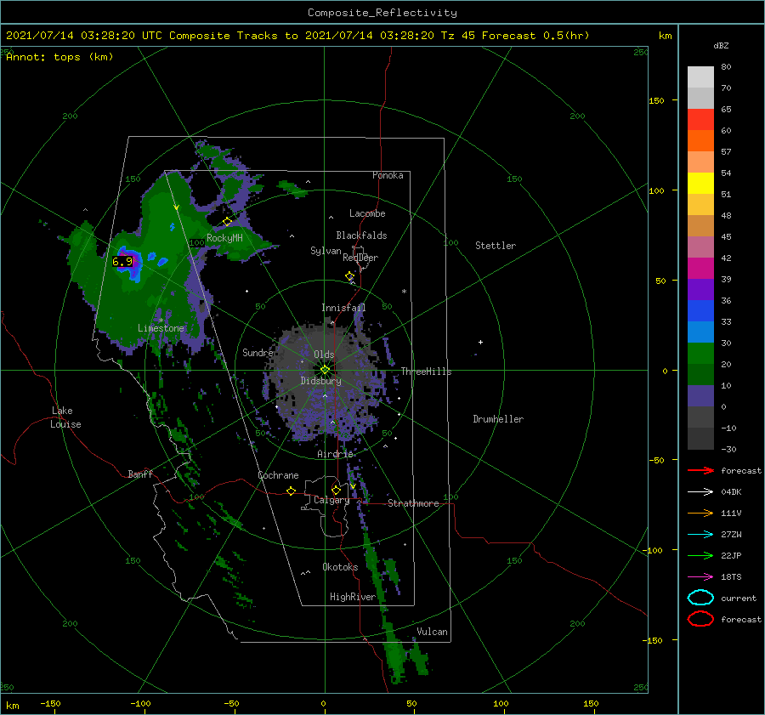Pick the gray 70-65 dBZ swatch
This screenshot has height=715, width=765.
[x=700, y=99]
